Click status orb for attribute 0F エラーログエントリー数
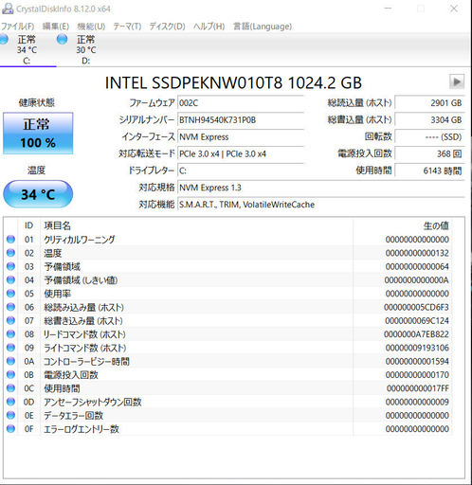Image resolution: width=472 pixels, height=485 pixels. [10, 429]
